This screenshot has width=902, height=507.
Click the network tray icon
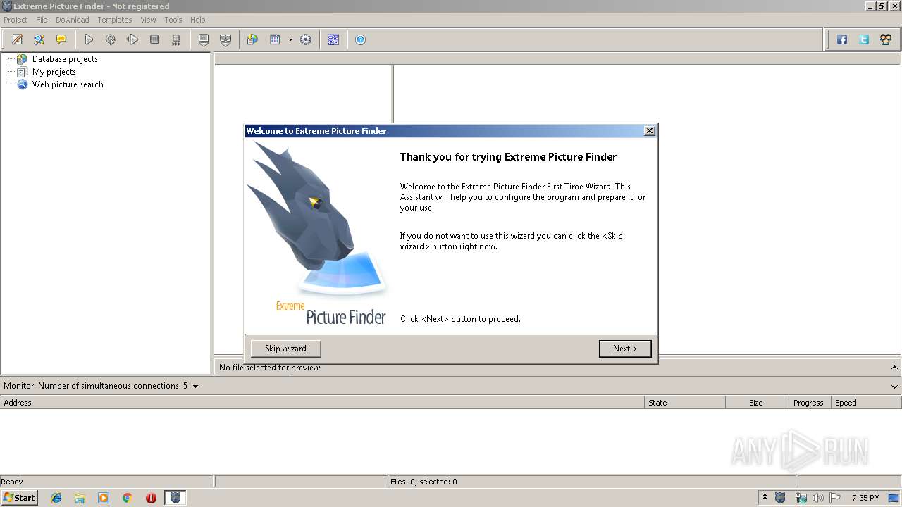click(x=801, y=498)
